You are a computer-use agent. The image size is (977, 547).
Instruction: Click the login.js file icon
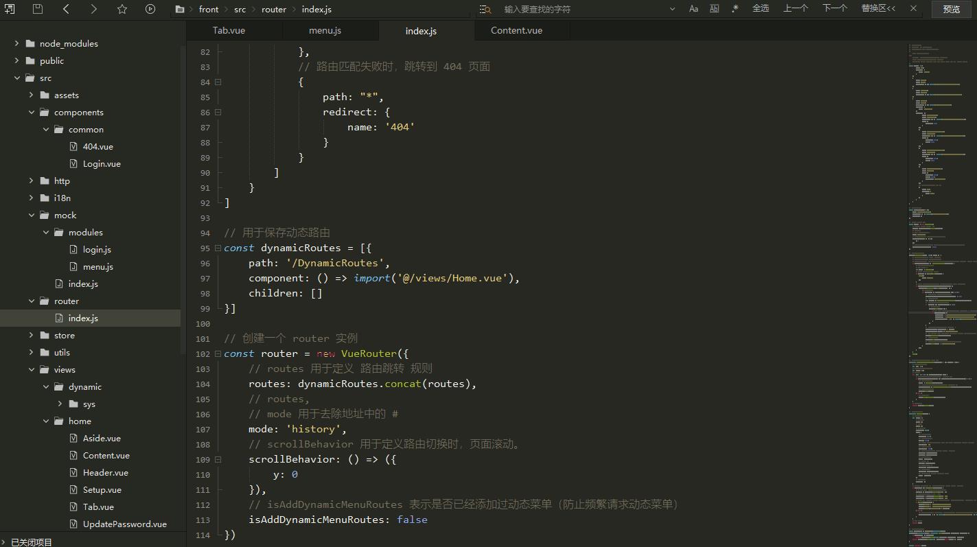click(74, 249)
